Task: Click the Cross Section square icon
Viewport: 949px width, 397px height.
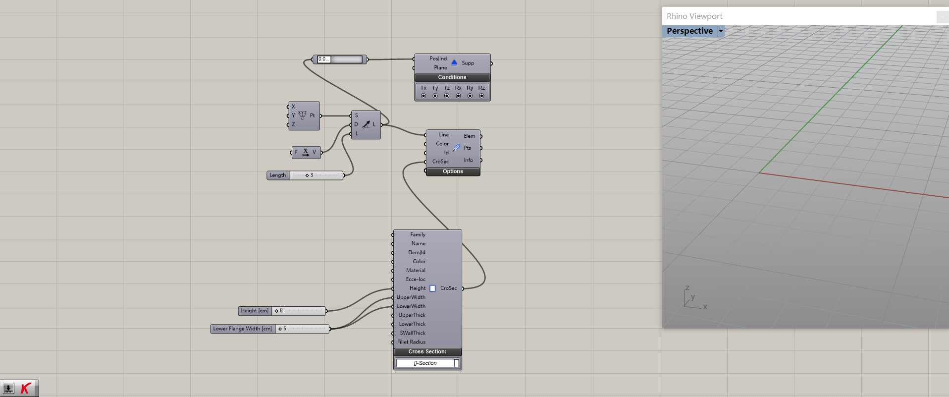Action: (432, 288)
